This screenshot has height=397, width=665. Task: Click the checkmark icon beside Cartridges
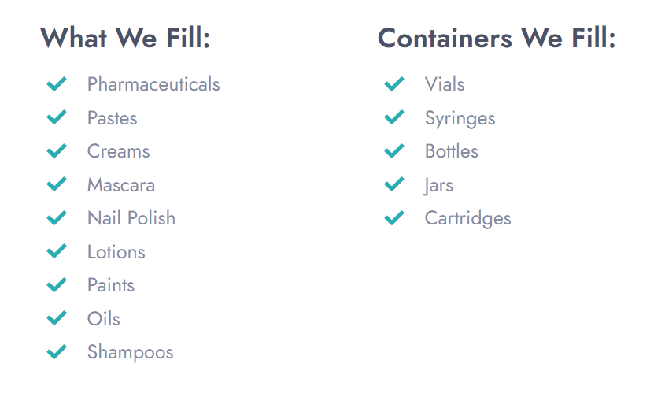click(394, 218)
